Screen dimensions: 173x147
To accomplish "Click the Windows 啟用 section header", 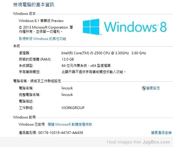I will tap(24, 117).
